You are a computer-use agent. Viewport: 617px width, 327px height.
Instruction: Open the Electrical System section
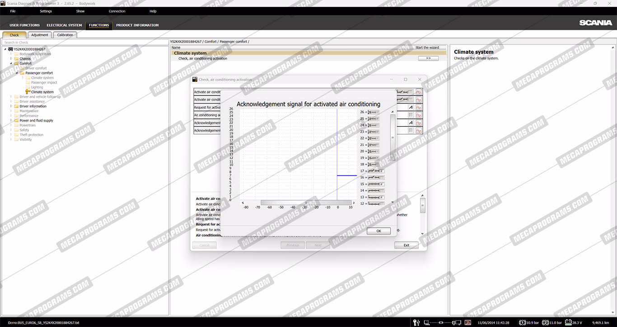64,25
